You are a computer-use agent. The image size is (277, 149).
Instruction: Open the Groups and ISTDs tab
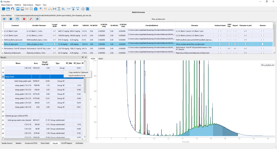[x=31, y=143]
